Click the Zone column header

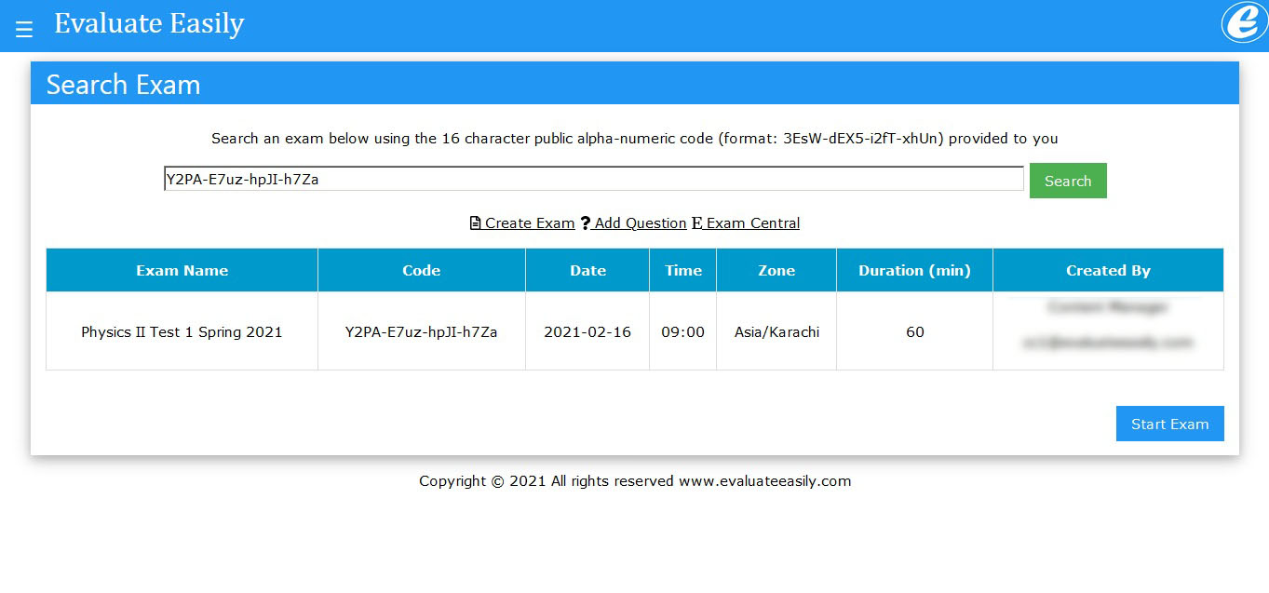click(776, 271)
